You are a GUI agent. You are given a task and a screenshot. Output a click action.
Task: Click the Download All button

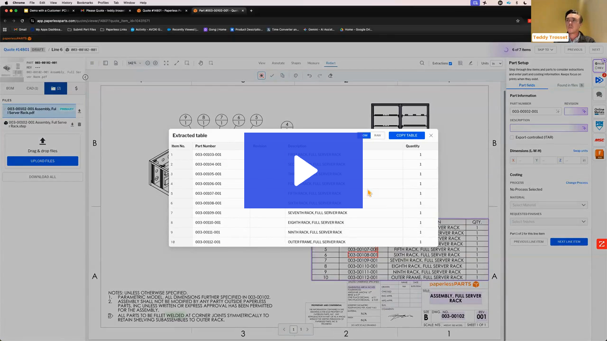point(43,177)
